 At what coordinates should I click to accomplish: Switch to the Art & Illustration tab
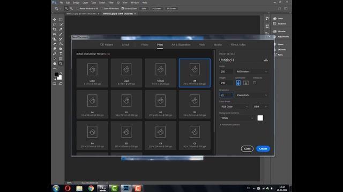(x=181, y=45)
